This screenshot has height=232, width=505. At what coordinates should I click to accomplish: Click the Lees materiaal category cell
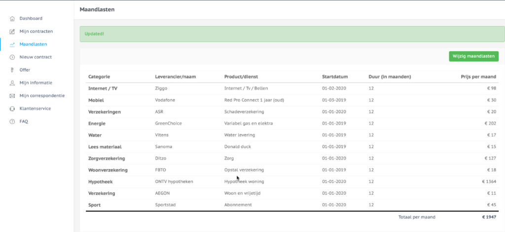(x=105, y=147)
